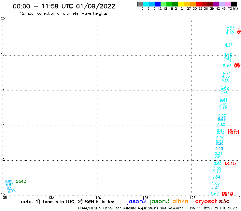Click the subtitle '12 hour collection of altimeter wave heights'
This screenshot has width=241, height=211.
(x=63, y=13)
